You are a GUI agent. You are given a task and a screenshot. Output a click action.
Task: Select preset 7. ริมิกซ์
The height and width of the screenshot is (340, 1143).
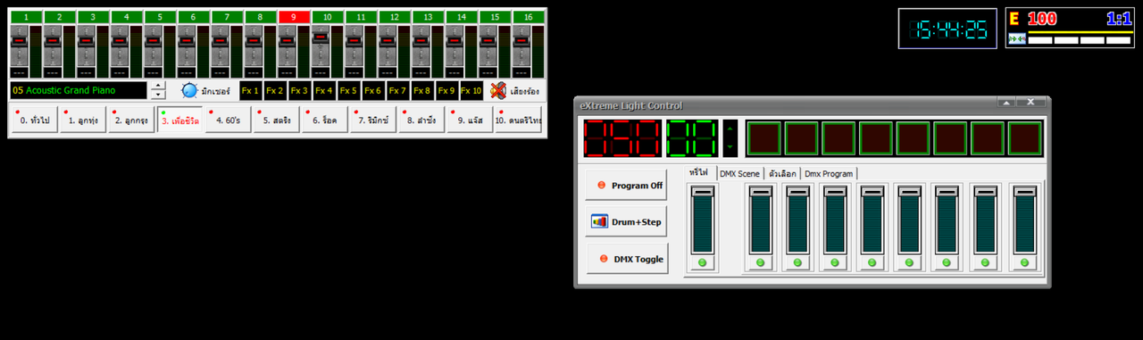[373, 120]
